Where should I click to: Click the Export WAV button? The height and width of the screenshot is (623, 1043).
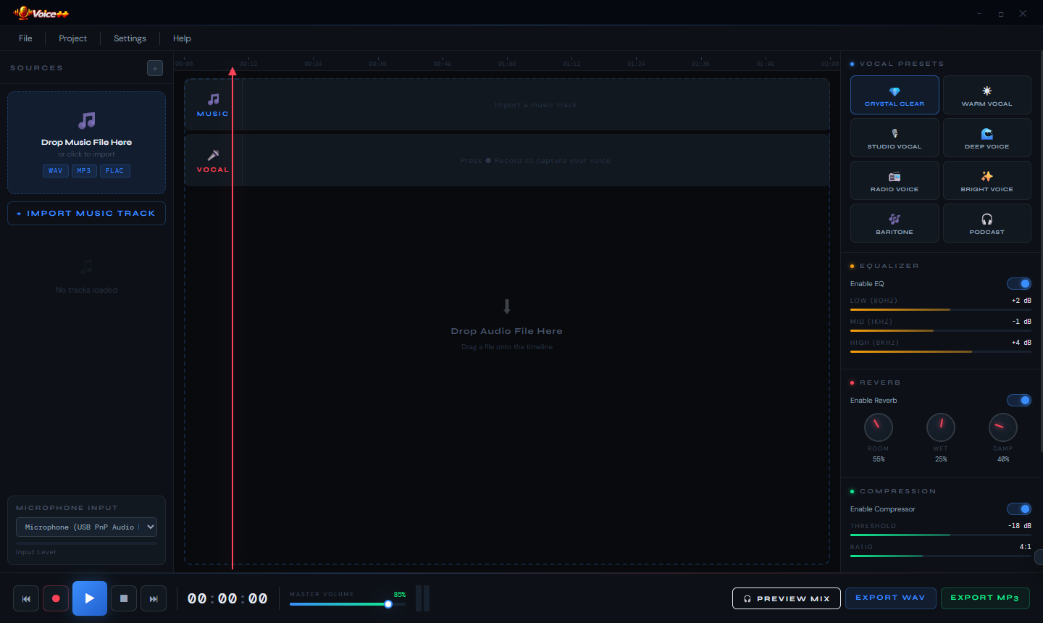coord(890,598)
